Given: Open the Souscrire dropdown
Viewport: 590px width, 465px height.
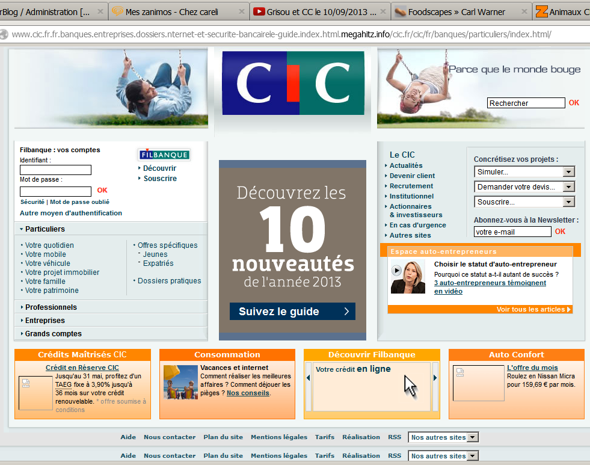Looking at the screenshot, I should pos(524,202).
